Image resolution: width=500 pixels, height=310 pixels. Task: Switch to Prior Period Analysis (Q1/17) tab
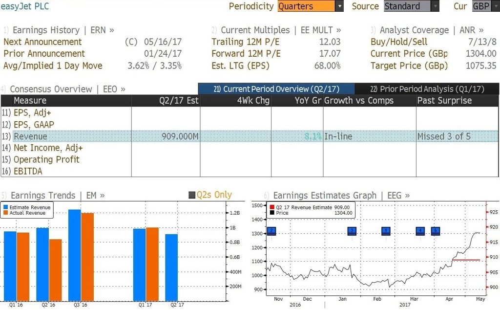[427, 89]
